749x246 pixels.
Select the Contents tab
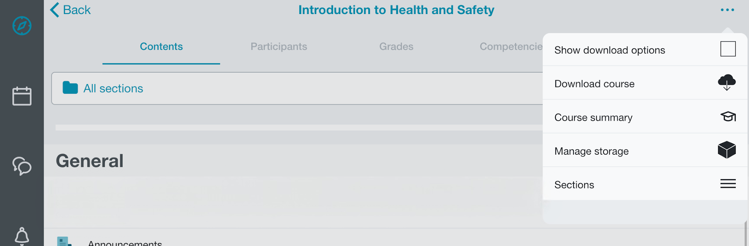coord(161,46)
